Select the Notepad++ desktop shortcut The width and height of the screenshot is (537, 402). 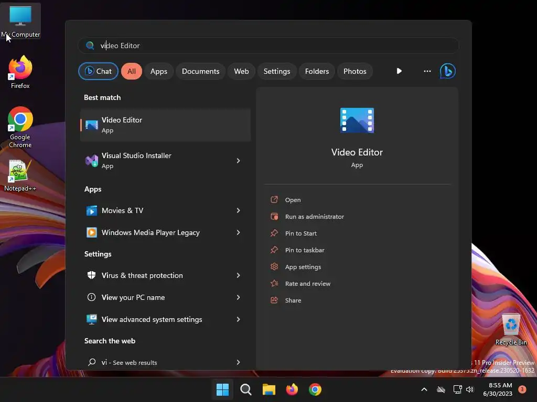20,176
